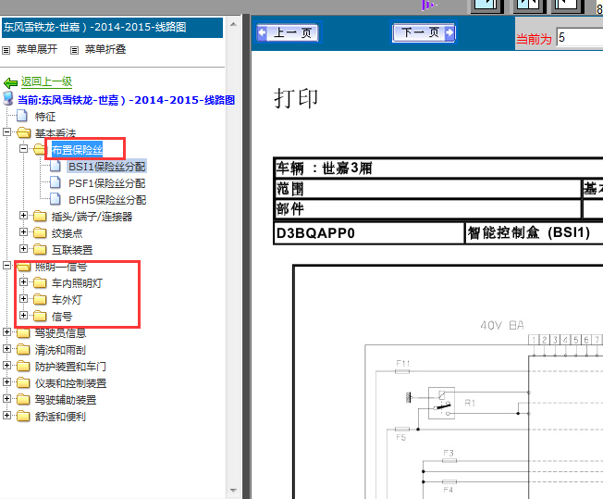603x499 pixels.
Task: Click the folder icon of 车内照明灯
Action: click(x=40, y=282)
